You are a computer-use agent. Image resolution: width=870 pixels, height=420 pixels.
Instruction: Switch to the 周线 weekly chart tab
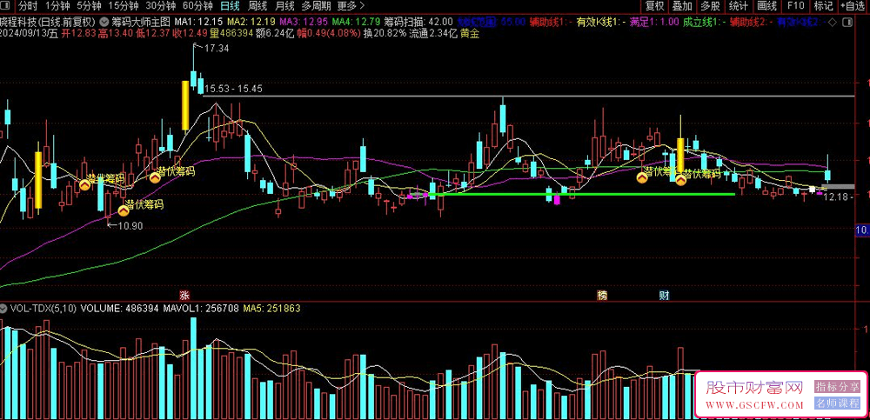258,6
